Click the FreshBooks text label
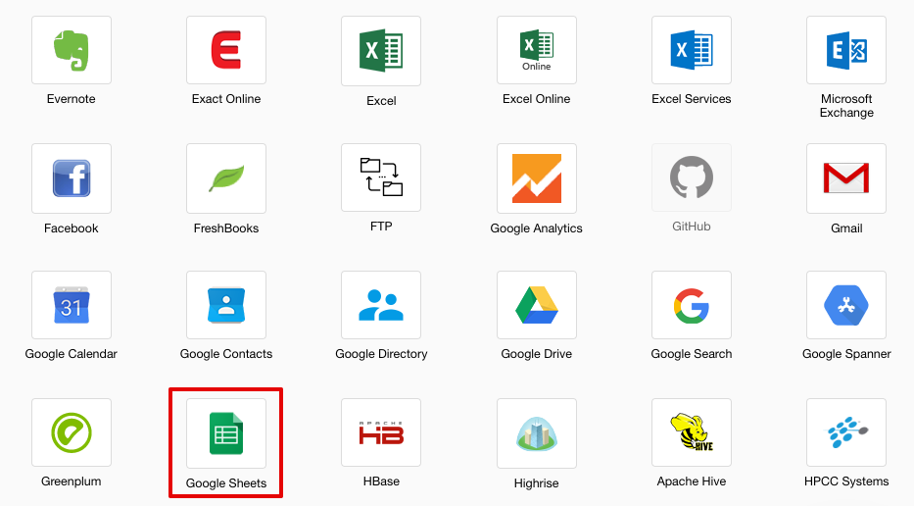The height and width of the screenshot is (506, 914). click(226, 228)
